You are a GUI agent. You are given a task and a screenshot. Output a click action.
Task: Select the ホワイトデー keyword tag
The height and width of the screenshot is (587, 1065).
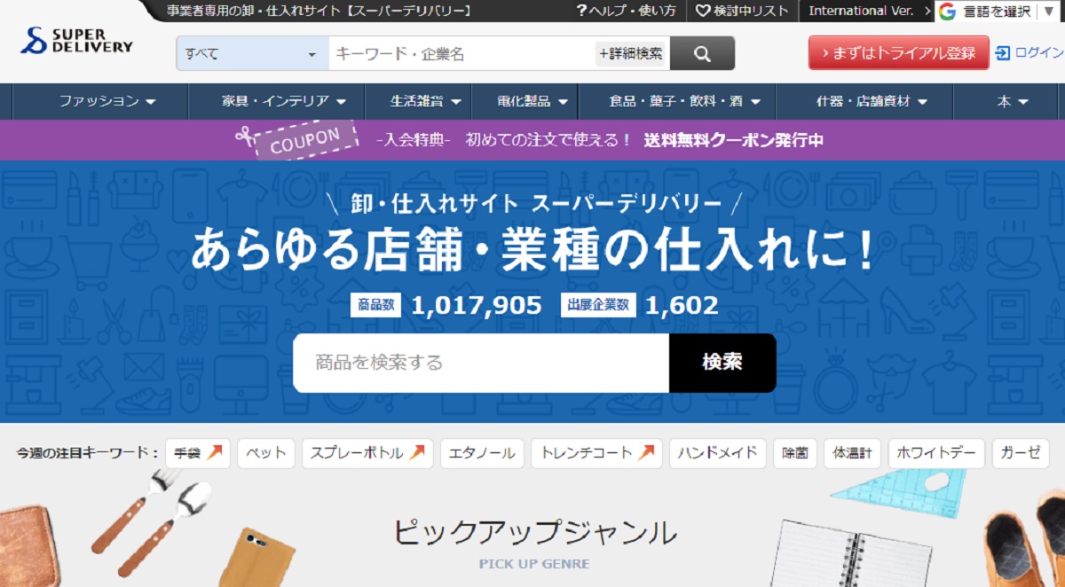click(x=936, y=453)
